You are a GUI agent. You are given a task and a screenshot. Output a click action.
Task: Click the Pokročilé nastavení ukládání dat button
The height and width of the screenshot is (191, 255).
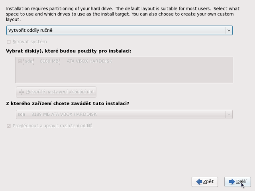[56, 92]
